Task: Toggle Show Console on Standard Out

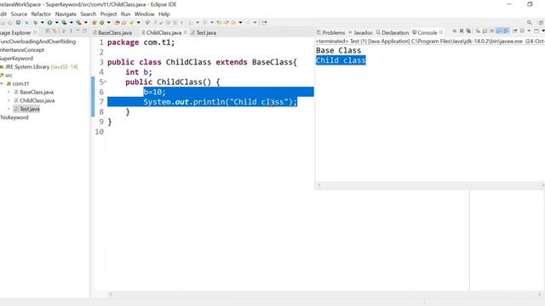Action: [498, 31]
